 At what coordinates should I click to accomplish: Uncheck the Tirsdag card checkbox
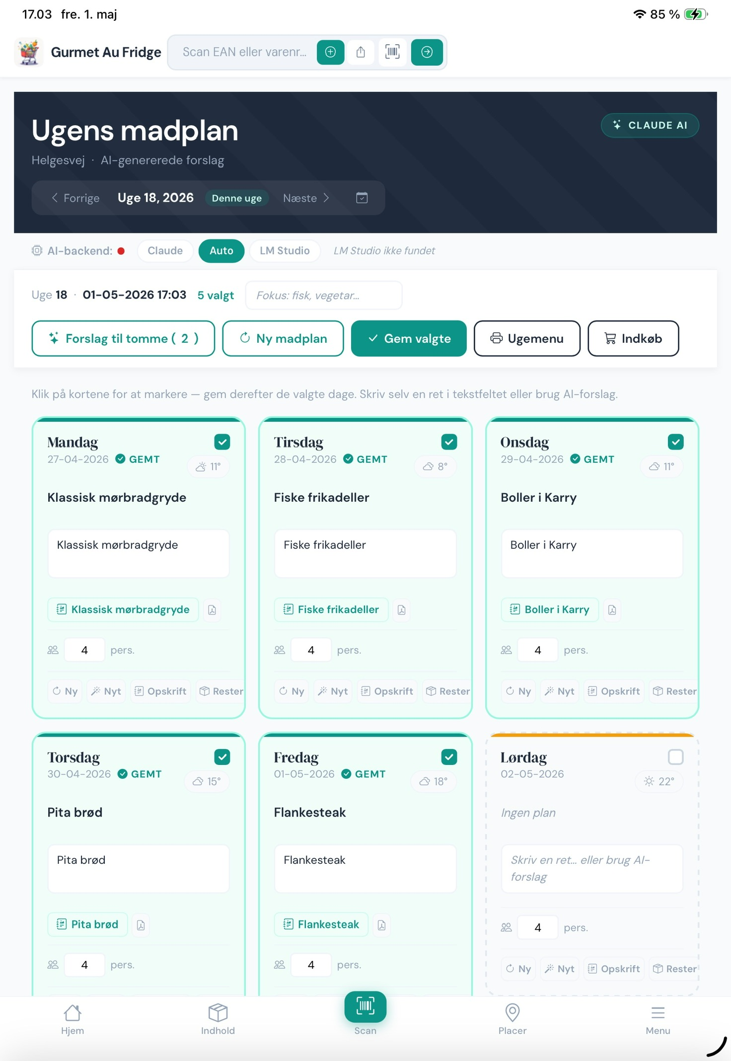[x=449, y=442]
